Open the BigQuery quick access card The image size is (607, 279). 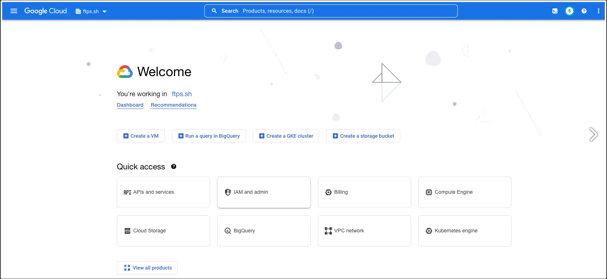coord(264,231)
